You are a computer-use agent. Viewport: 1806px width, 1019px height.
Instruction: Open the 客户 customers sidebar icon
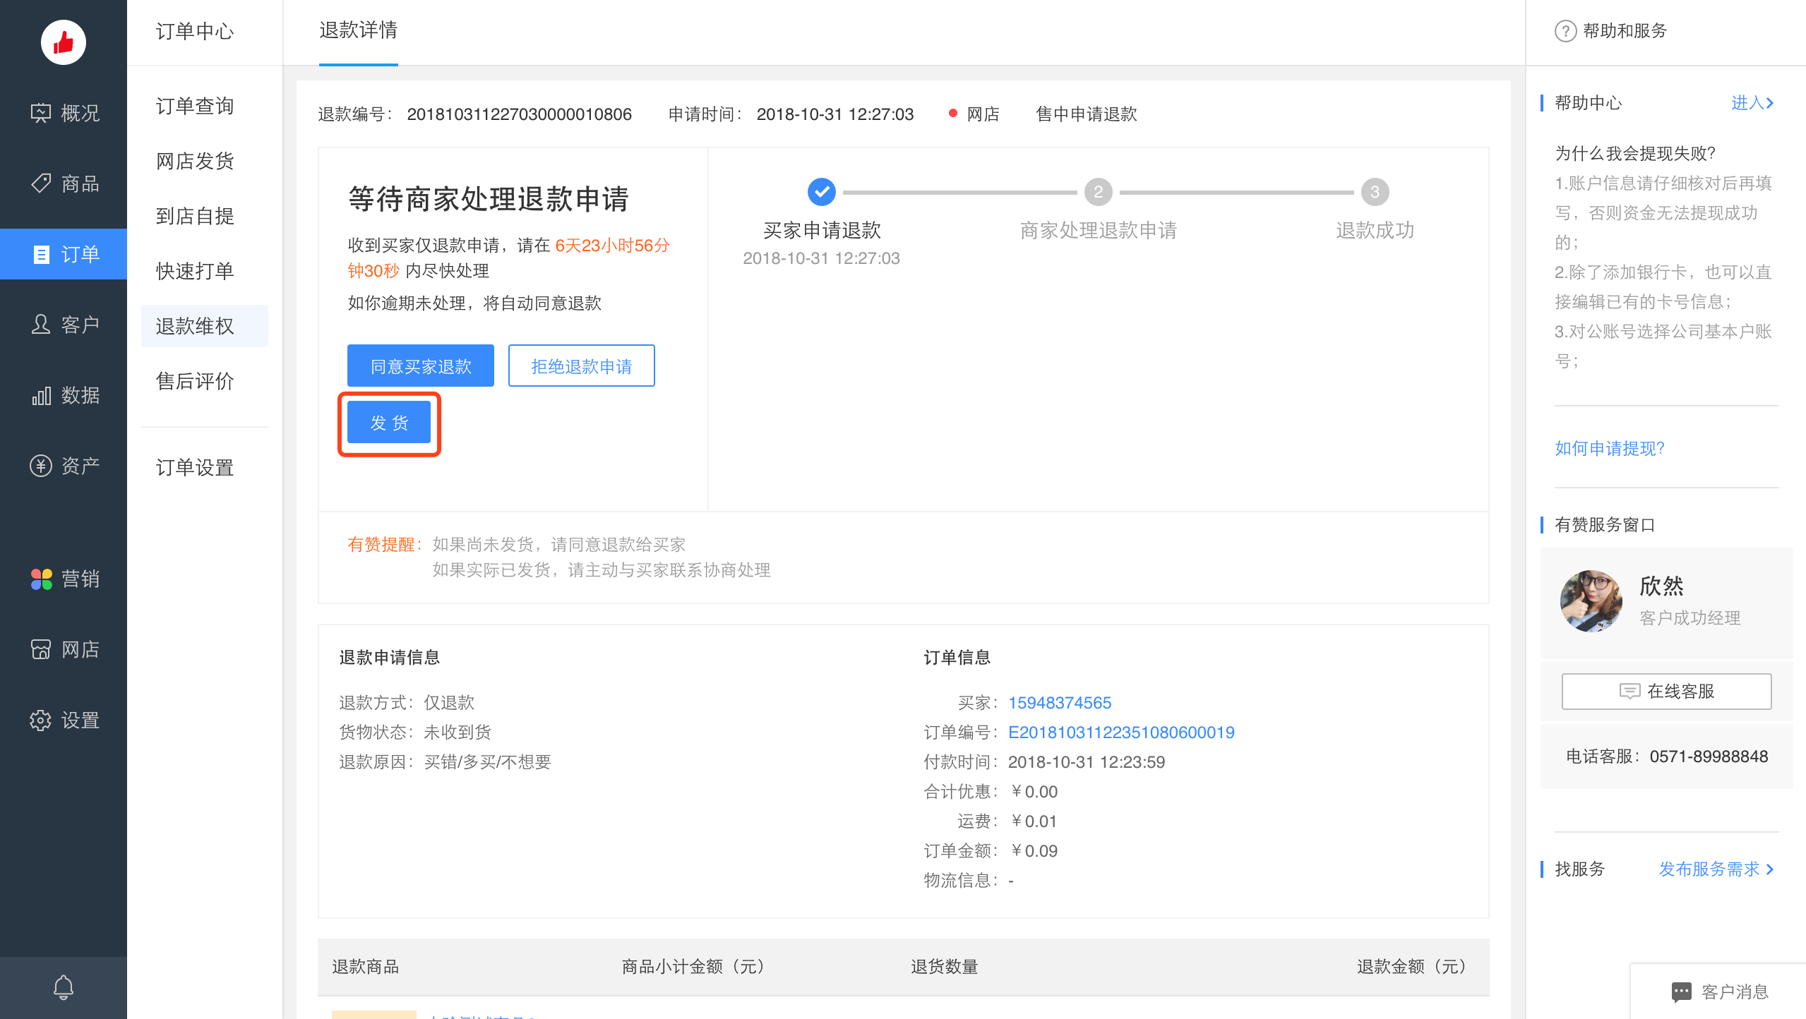64,325
